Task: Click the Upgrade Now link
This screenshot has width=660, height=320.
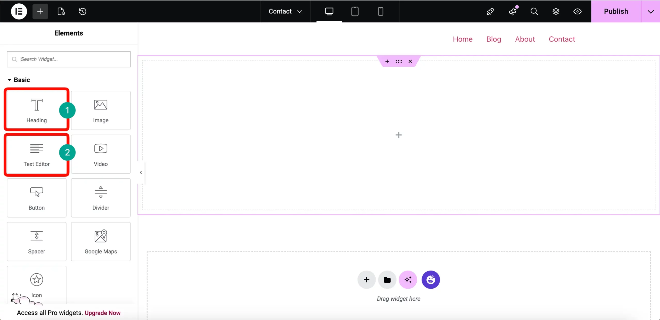Action: click(102, 313)
